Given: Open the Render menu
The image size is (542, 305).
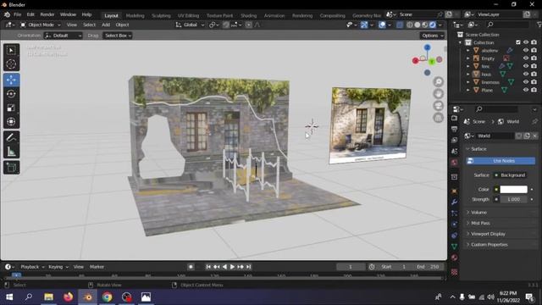Looking at the screenshot, I should [x=47, y=14].
